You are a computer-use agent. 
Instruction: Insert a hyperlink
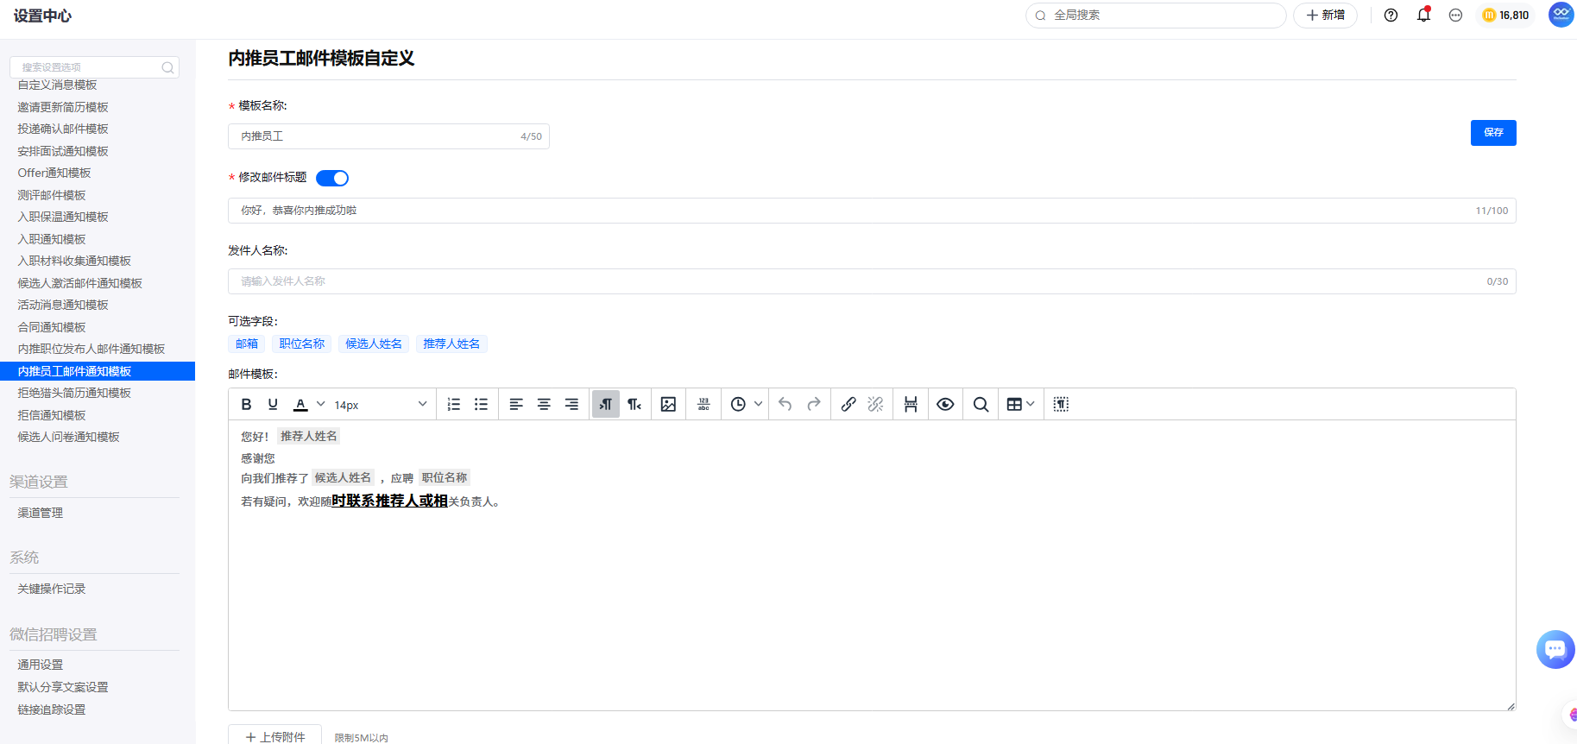coord(848,404)
